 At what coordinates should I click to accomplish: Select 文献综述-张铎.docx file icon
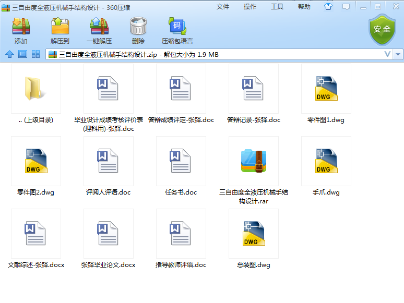36,234
